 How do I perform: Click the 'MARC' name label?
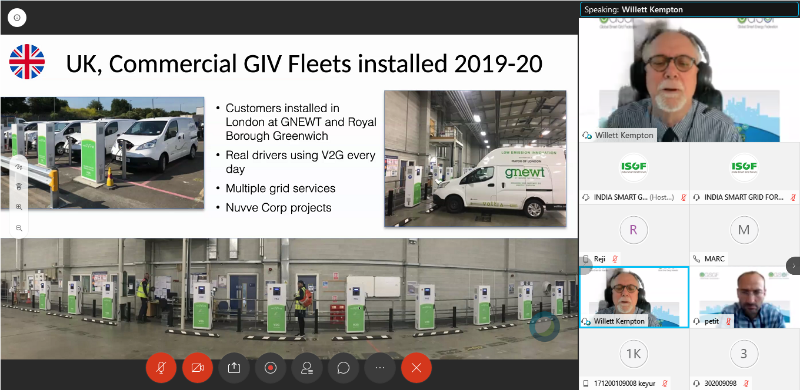coord(715,259)
